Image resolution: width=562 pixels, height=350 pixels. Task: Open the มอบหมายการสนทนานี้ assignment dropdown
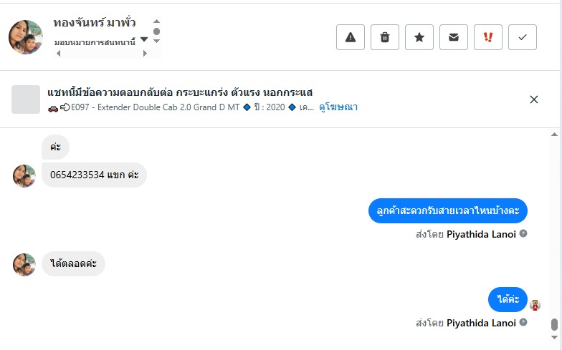point(144,40)
